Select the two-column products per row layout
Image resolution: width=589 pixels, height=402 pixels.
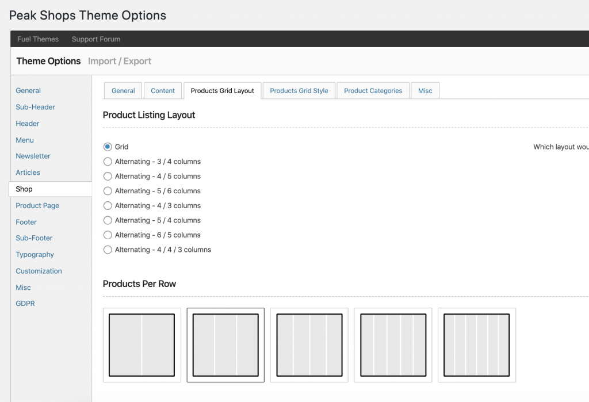point(141,345)
